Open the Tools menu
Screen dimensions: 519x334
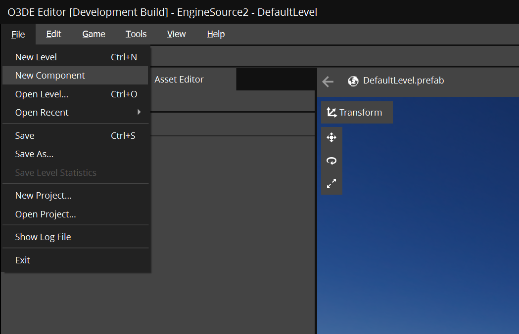(136, 34)
